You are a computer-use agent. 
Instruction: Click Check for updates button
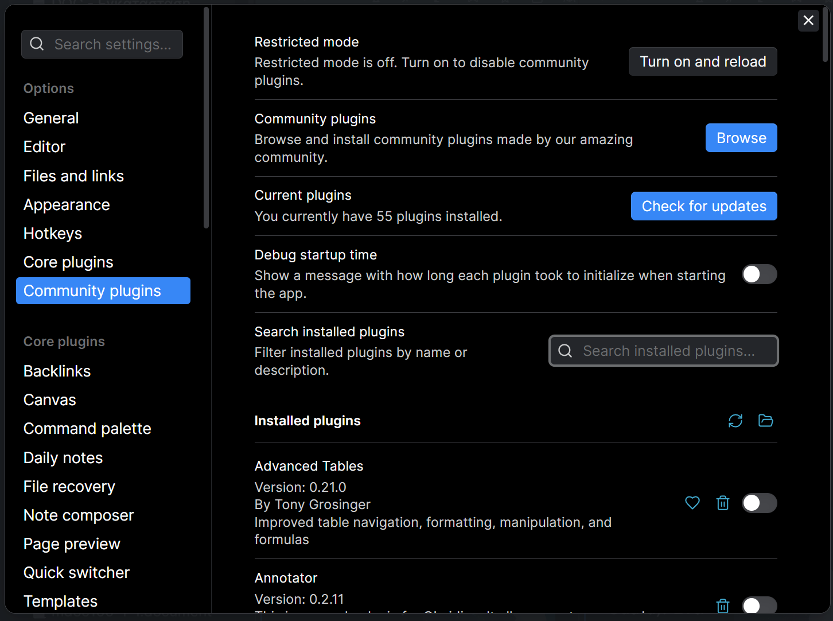pyautogui.click(x=704, y=206)
